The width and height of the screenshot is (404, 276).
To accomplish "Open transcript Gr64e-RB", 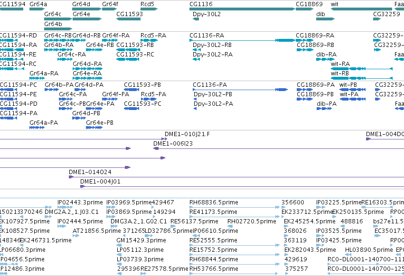I will tap(94, 50).
